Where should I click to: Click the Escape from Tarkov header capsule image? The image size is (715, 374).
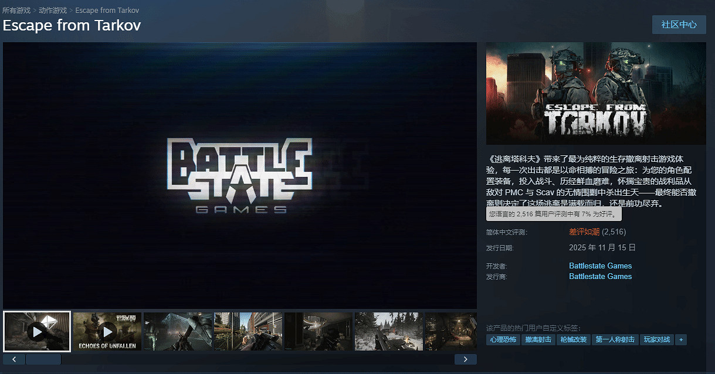596,93
